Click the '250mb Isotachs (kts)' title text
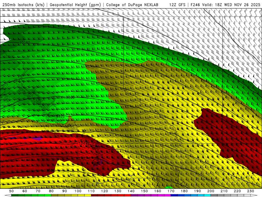262x197 pixels. coord(23,5)
